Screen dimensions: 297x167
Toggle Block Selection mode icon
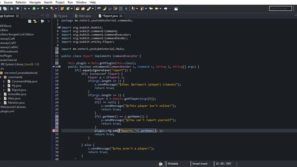121,9
